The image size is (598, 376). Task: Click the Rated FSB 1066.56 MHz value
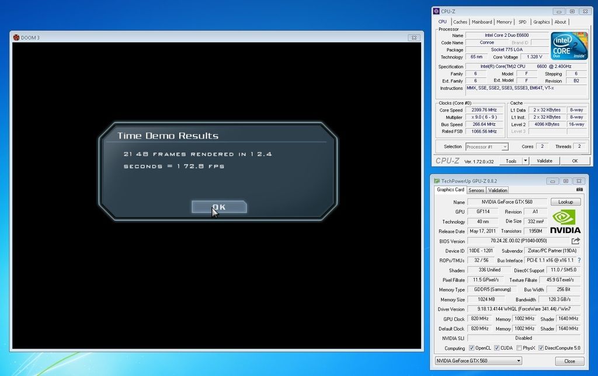(x=484, y=131)
